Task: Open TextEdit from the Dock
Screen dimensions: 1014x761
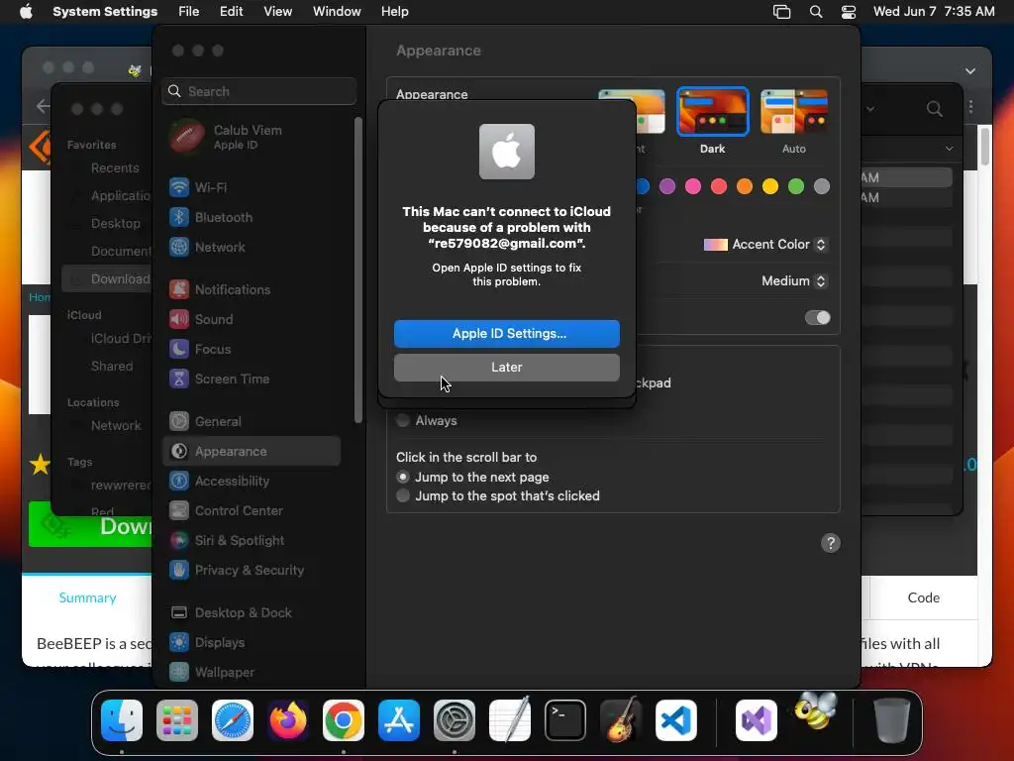Action: (510, 720)
